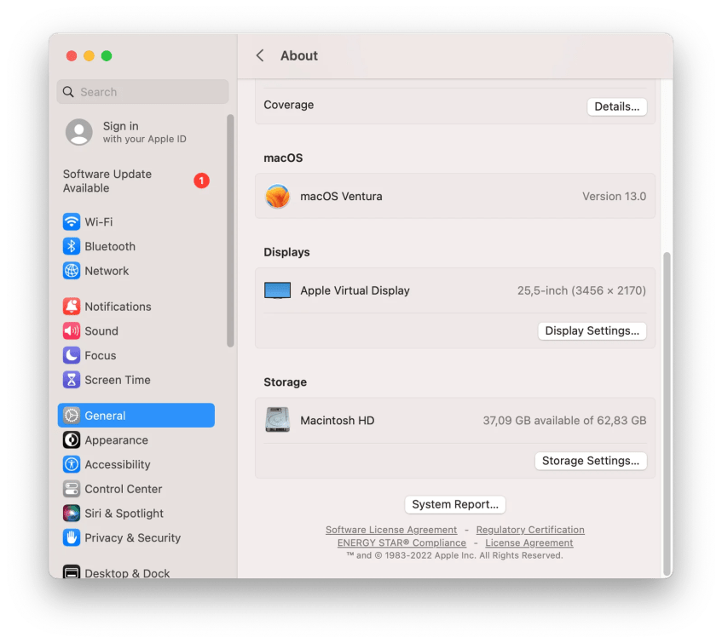
Task: Go back using the chevron arrow
Action: click(x=260, y=55)
